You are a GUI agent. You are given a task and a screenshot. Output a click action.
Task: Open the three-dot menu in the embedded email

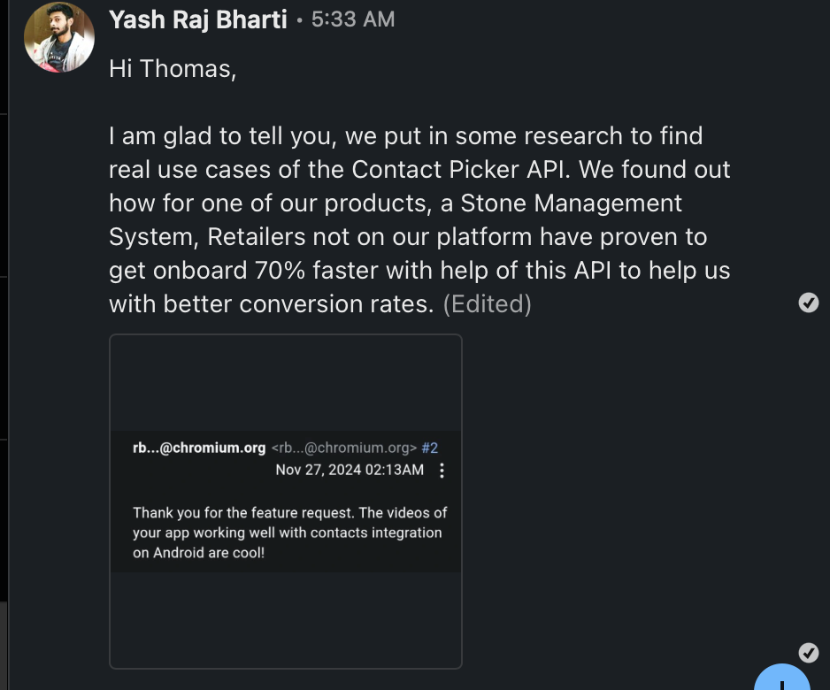click(442, 471)
